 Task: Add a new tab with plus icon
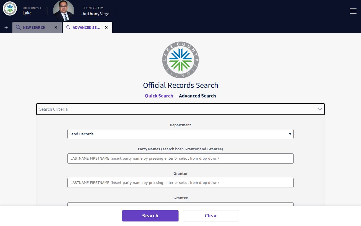[6, 27]
